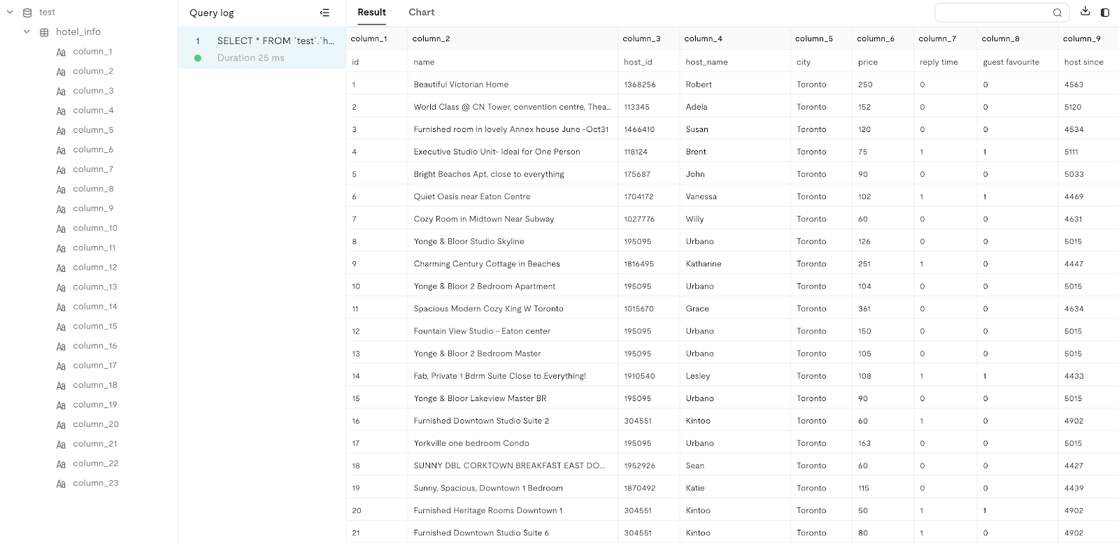Click the green status dot in query log
This screenshot has height=543, width=1119.
[198, 58]
